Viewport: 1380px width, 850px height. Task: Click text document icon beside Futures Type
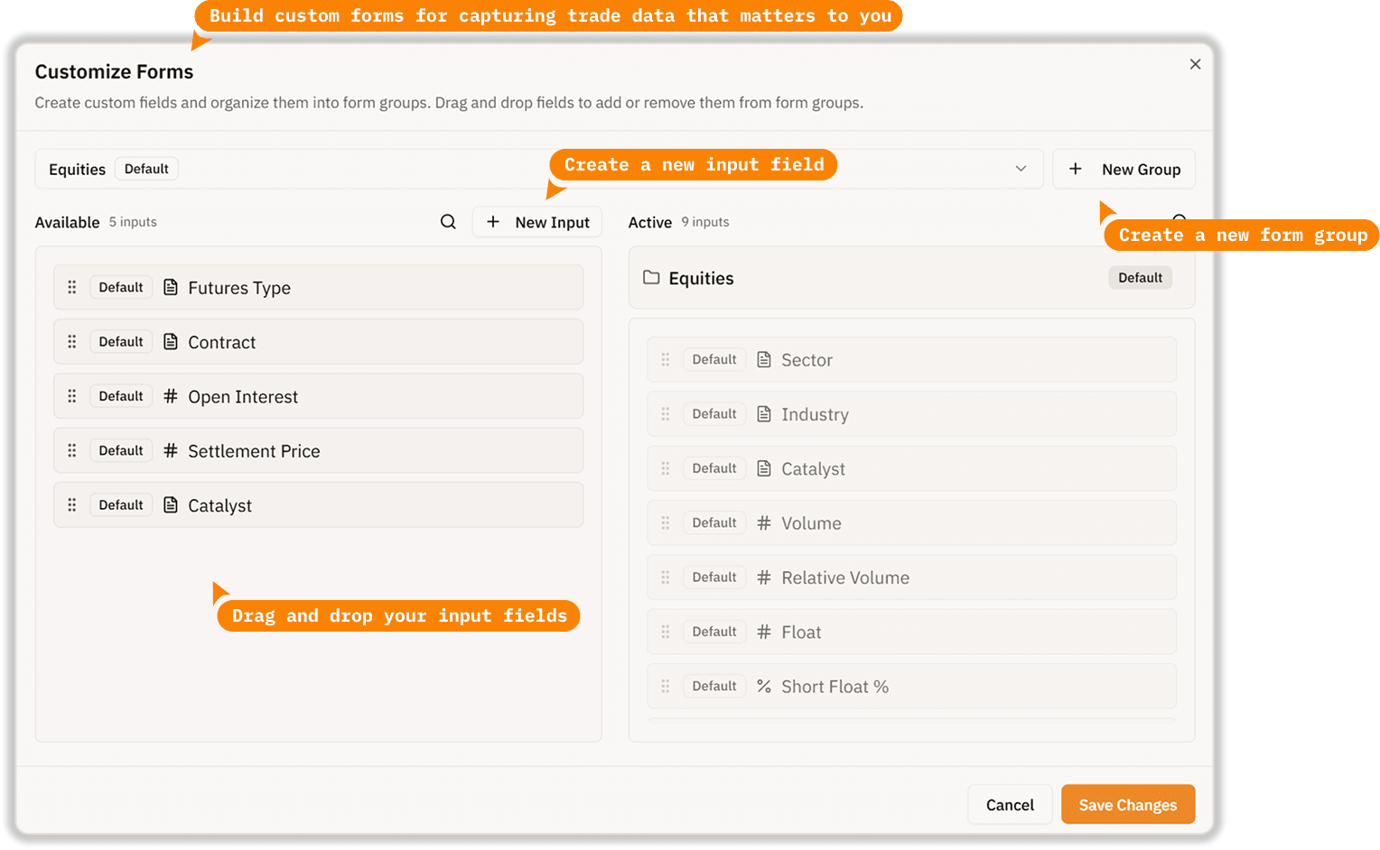pos(171,288)
